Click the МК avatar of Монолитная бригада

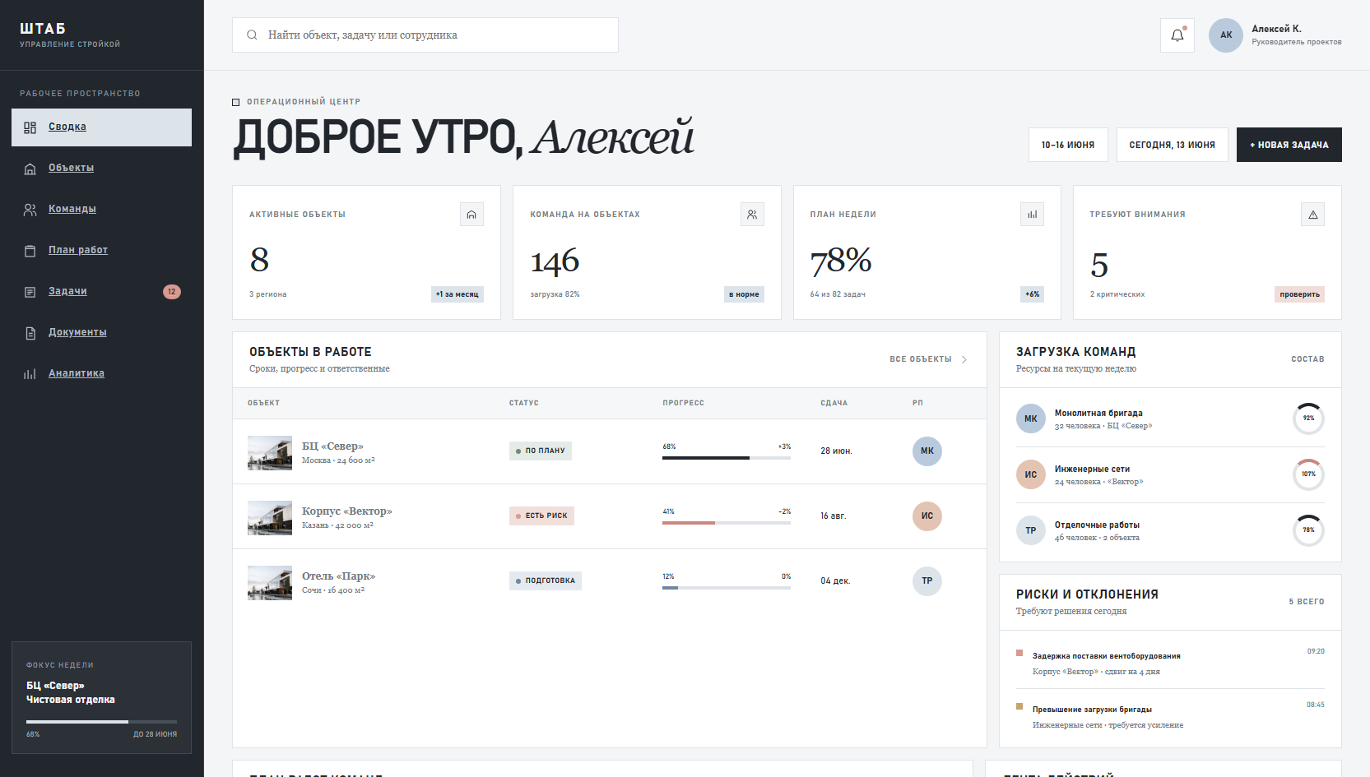click(x=1031, y=419)
